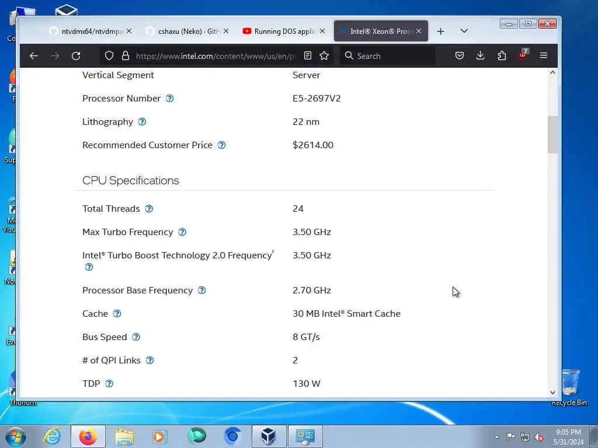Click the 8 GT/s bus speed value
The width and height of the screenshot is (598, 448).
[306, 337]
